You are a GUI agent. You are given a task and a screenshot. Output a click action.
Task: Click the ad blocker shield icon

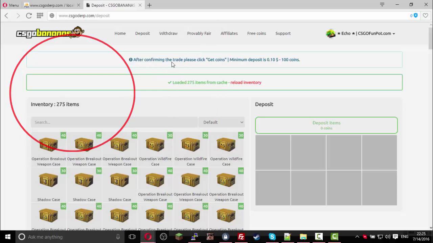[x=415, y=16]
